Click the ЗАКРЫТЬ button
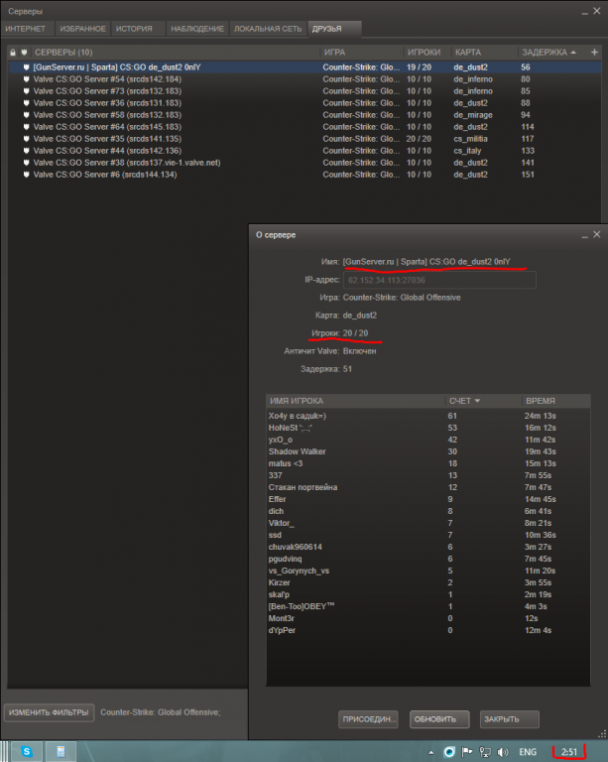Image resolution: width=608 pixels, height=762 pixels. pos(508,719)
